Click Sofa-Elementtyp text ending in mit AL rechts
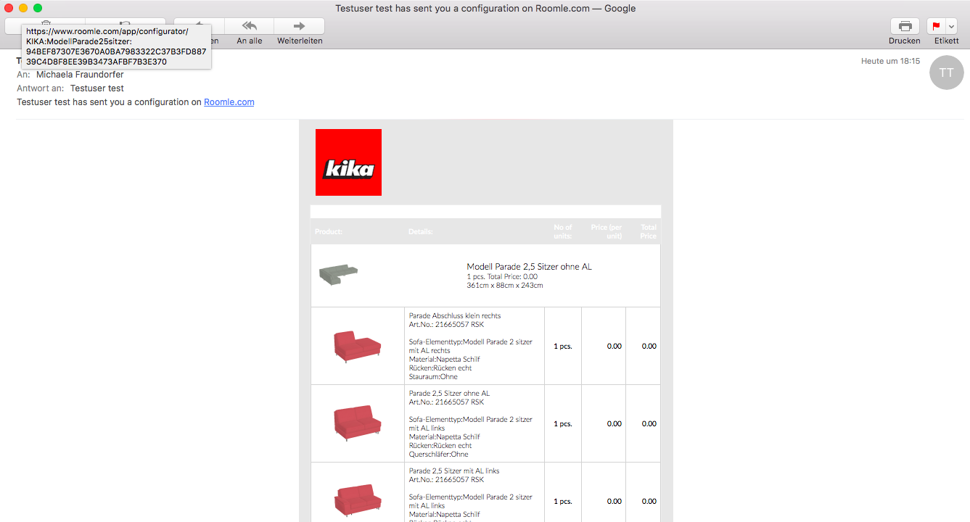Screen dimensions: 970x522 pos(470,346)
